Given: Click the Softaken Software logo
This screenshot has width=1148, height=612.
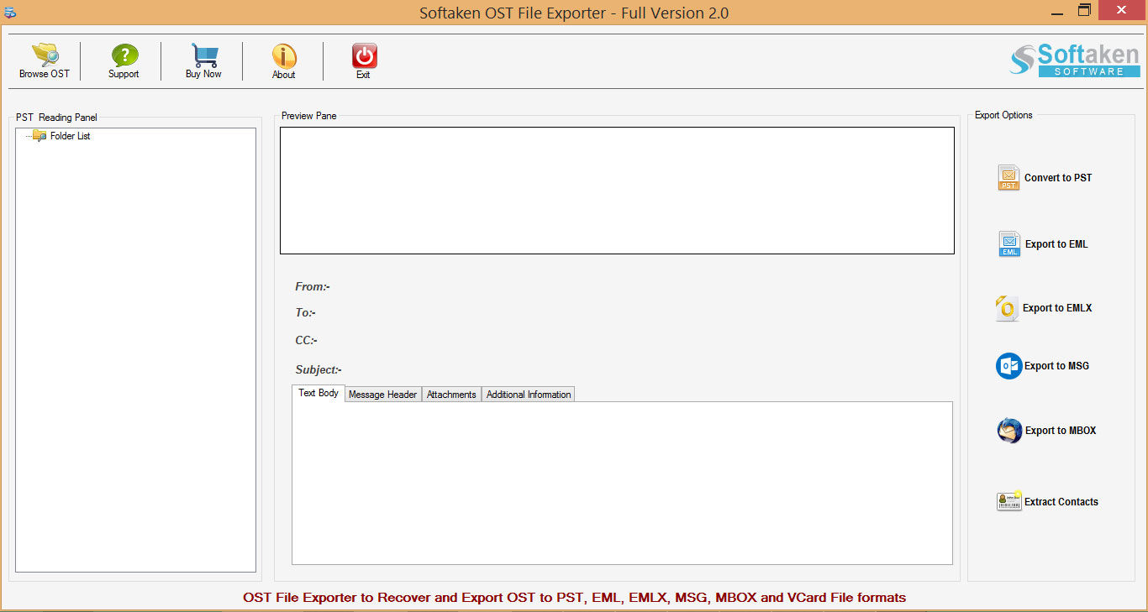Looking at the screenshot, I should tap(1075, 60).
